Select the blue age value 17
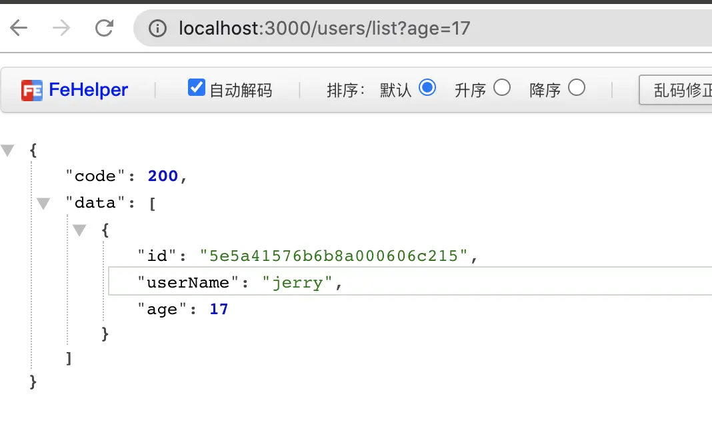 pos(219,309)
